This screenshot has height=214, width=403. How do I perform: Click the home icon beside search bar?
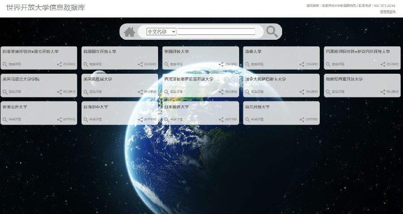(x=129, y=32)
